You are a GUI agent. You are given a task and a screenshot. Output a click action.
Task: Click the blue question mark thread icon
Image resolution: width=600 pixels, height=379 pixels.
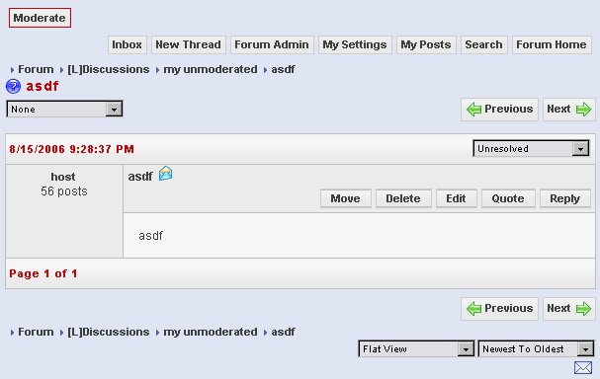[13, 86]
